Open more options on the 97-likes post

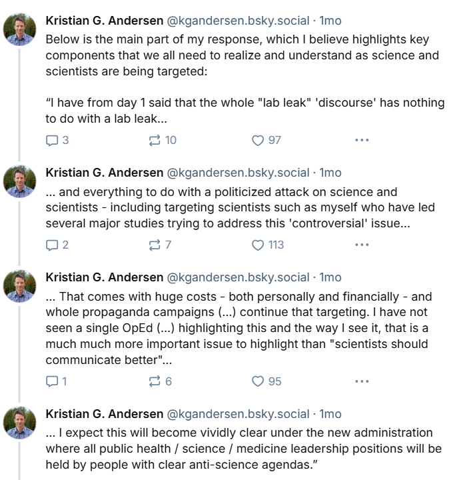(362, 140)
